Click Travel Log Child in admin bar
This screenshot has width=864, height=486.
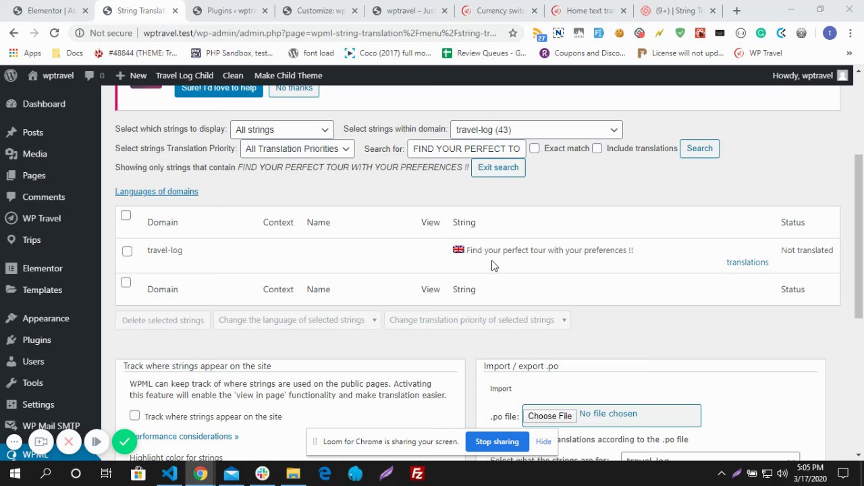[x=184, y=76]
